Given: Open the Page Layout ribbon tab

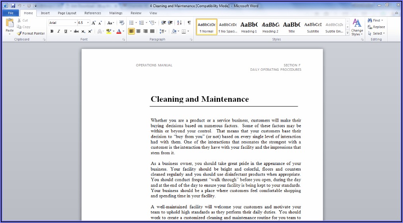Looking at the screenshot, I should [x=67, y=13].
